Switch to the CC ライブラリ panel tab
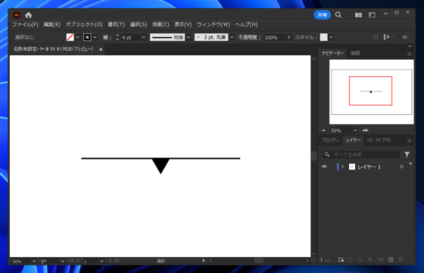This screenshot has height=273, width=424. pyautogui.click(x=379, y=140)
